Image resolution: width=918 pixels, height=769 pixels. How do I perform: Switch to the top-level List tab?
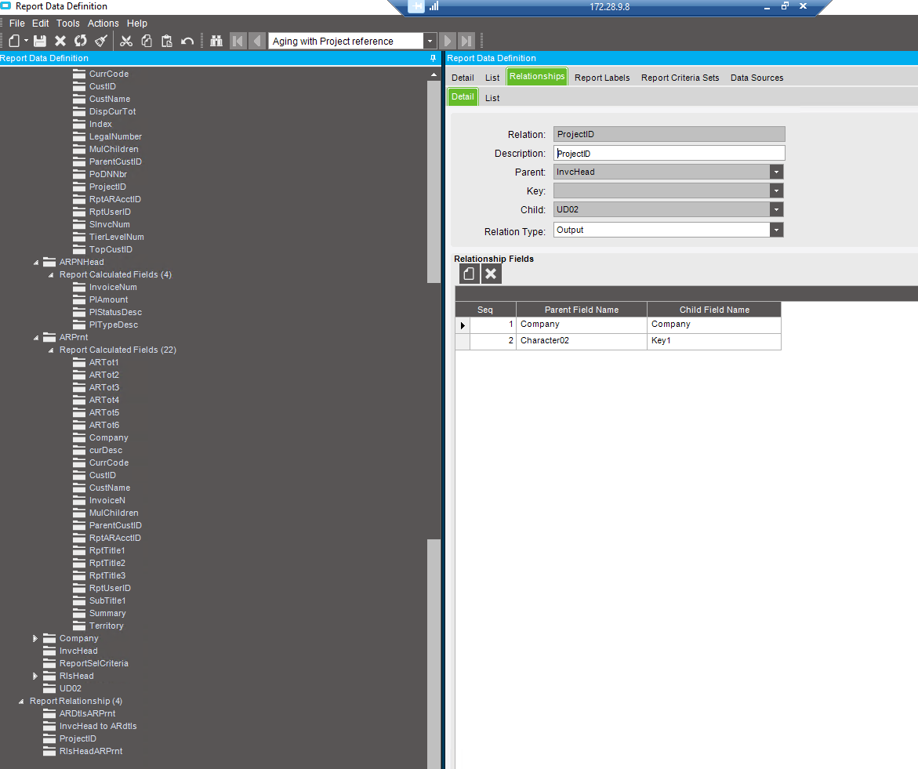point(492,78)
